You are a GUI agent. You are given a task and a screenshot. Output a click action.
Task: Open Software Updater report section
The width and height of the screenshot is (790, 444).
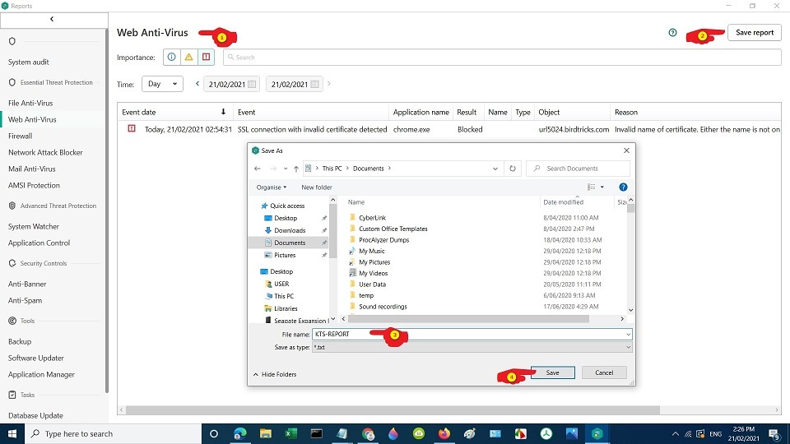click(x=35, y=358)
